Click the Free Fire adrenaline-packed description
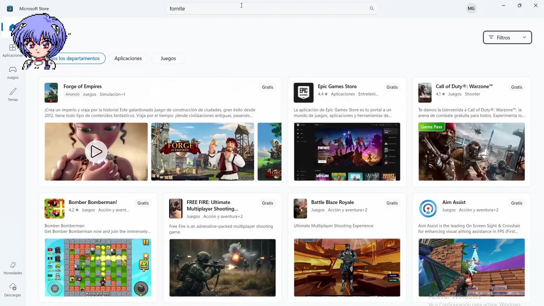Viewport: 544px width, 306px height. point(221,229)
